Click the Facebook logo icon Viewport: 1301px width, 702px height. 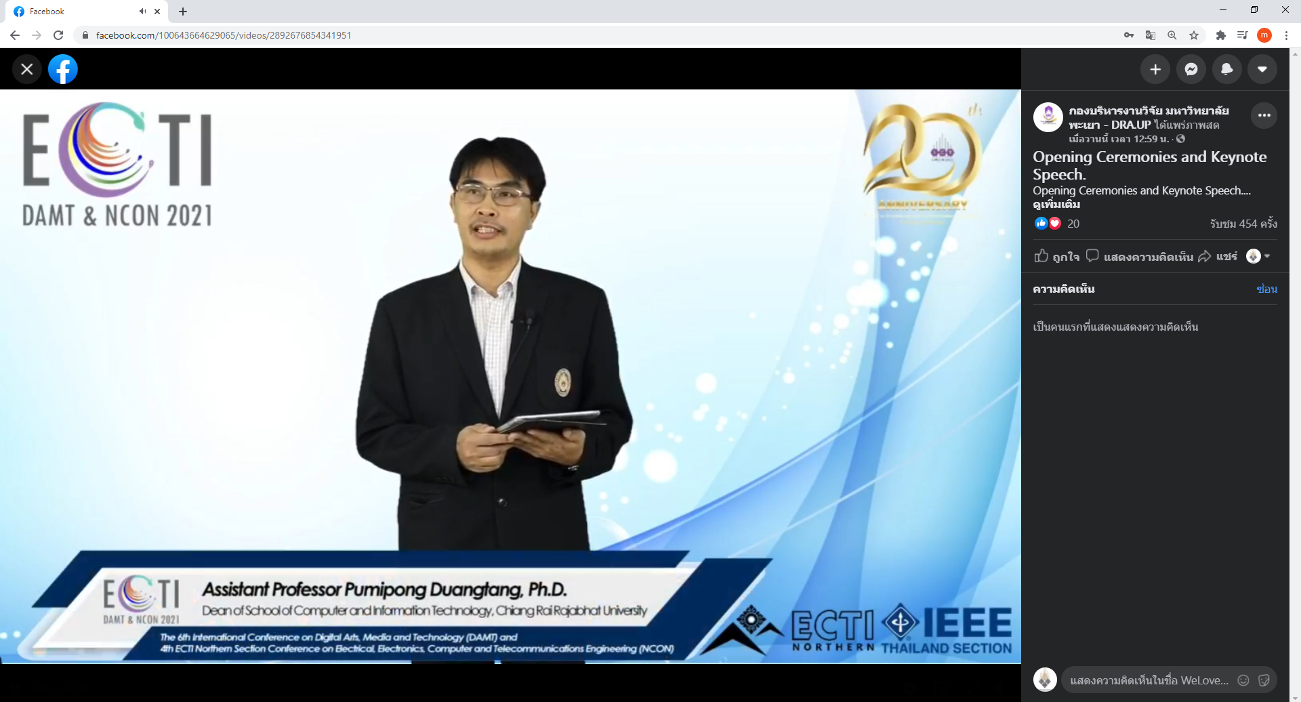point(63,69)
